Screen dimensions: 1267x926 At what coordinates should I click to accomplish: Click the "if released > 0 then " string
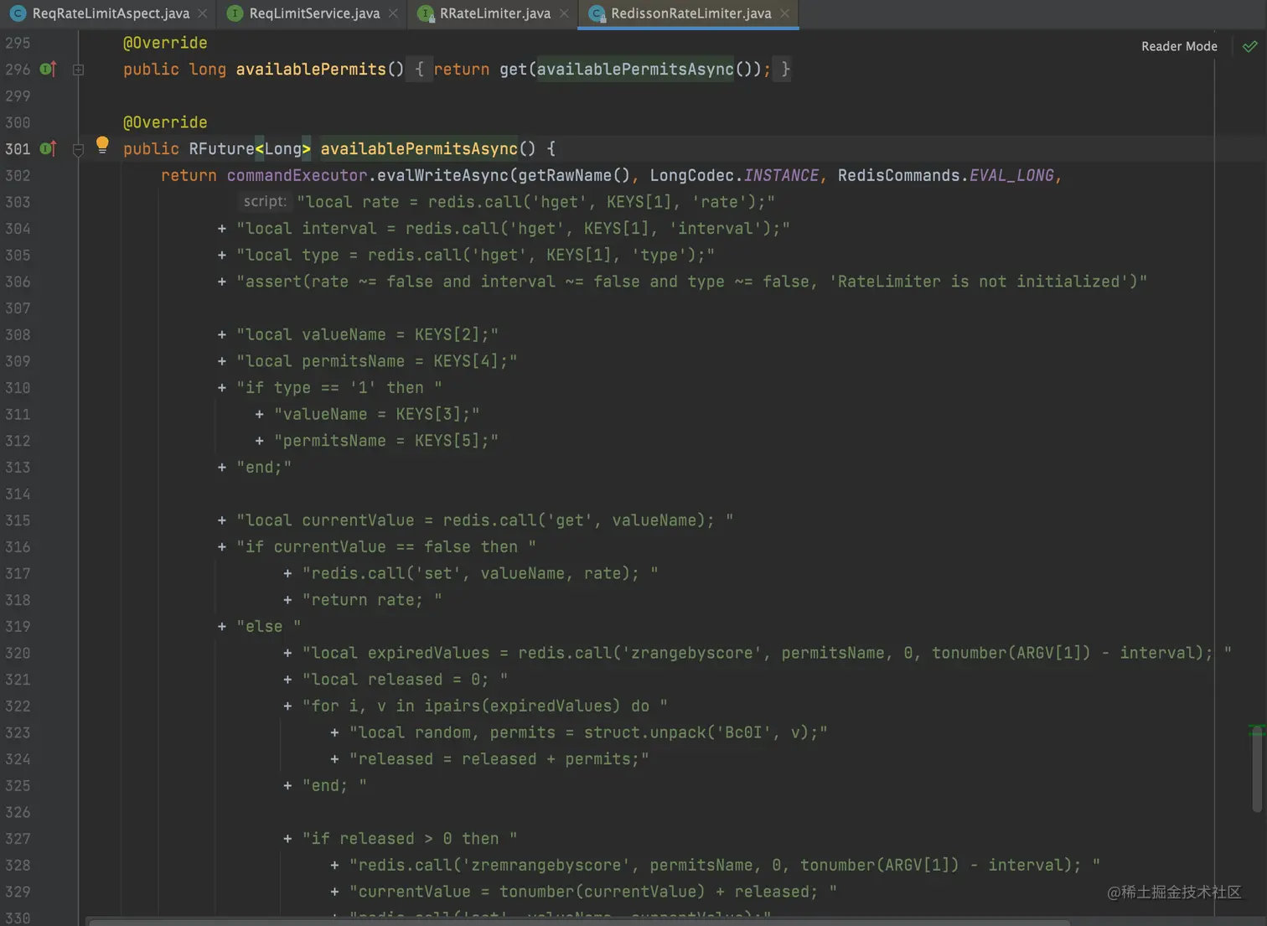click(x=410, y=839)
